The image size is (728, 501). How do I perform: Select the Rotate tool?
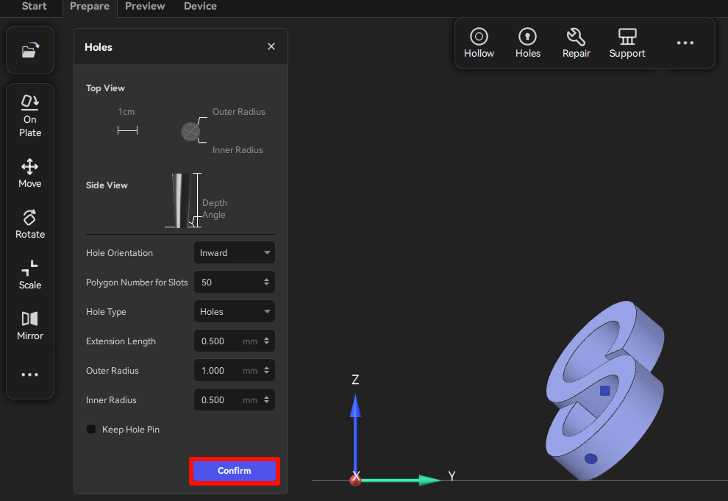click(x=30, y=224)
